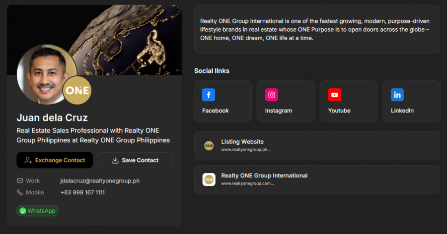Click the phone icon next to Mobile

click(20, 192)
